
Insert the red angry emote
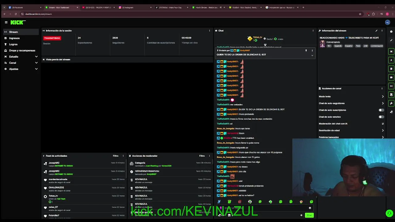pos(239,202)
